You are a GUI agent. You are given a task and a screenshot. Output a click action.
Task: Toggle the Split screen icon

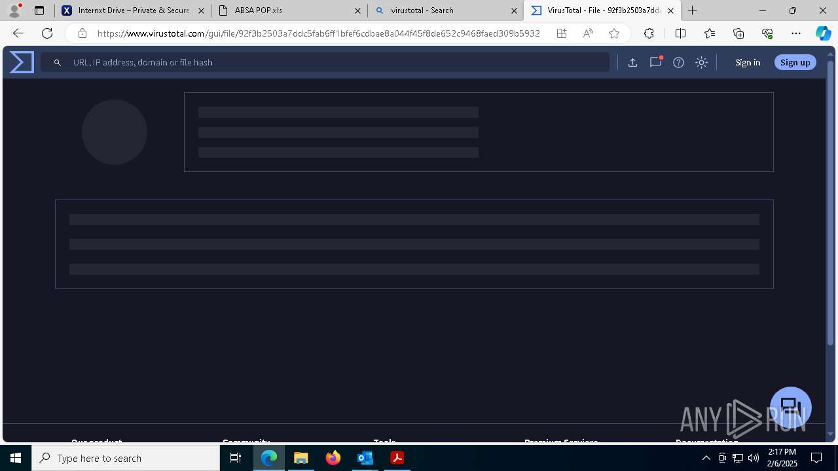click(x=680, y=33)
